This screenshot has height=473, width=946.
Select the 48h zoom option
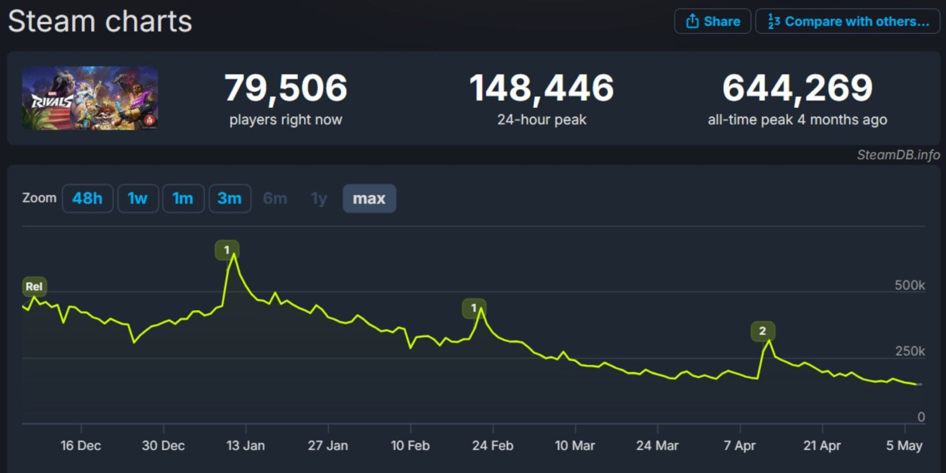(x=88, y=198)
